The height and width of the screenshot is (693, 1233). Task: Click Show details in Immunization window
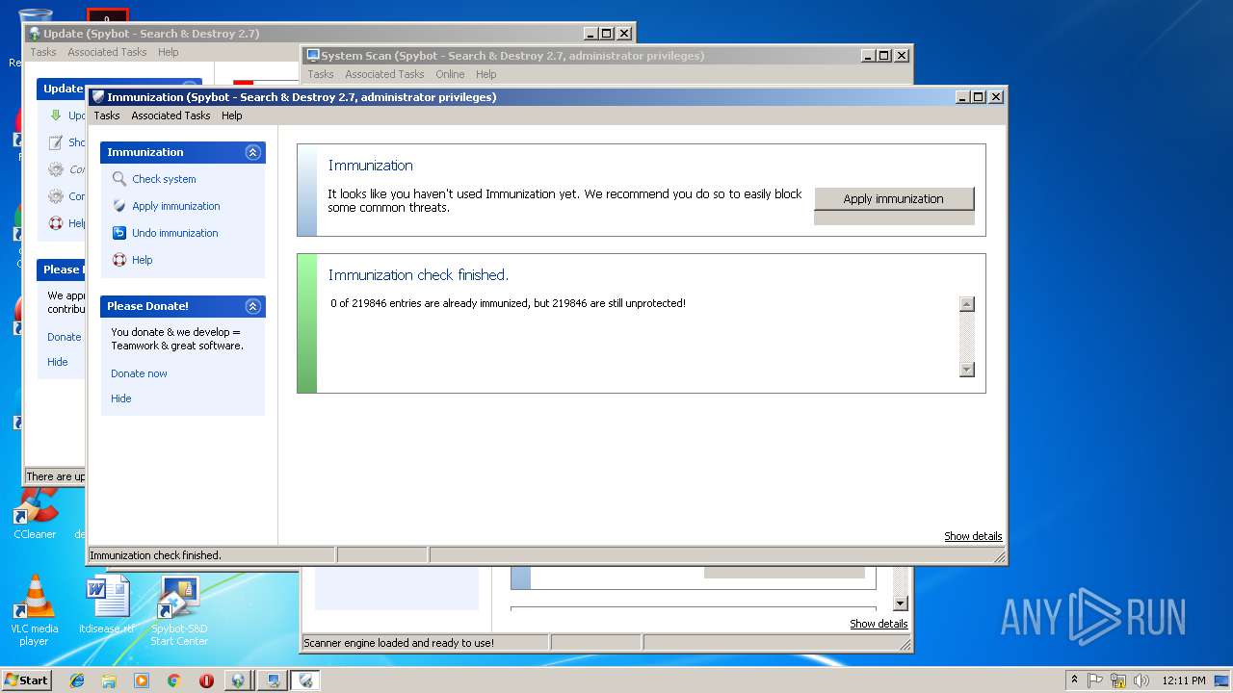(x=973, y=536)
